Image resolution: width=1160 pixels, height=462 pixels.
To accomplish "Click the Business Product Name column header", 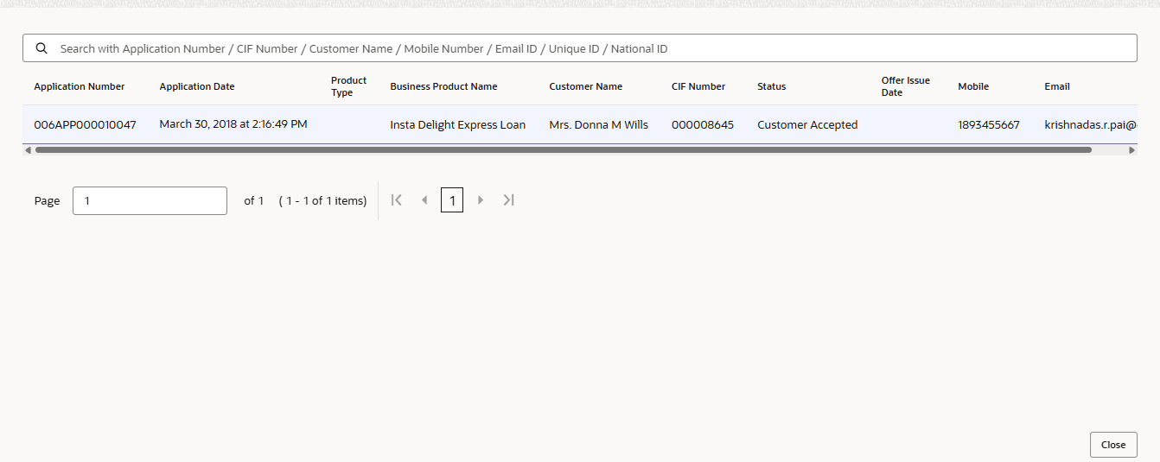I will click(443, 86).
